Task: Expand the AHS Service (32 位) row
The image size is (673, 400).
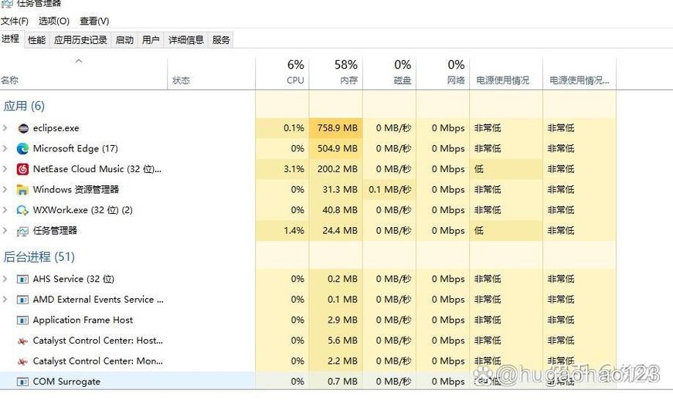Action: pos(5,279)
